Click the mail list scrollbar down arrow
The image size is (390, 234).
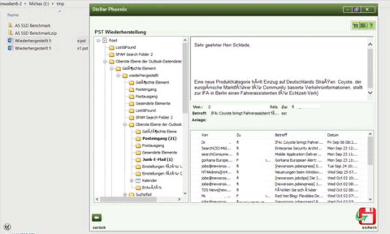click(370, 199)
